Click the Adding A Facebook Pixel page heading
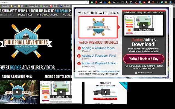 pyautogui.click(x=17, y=77)
